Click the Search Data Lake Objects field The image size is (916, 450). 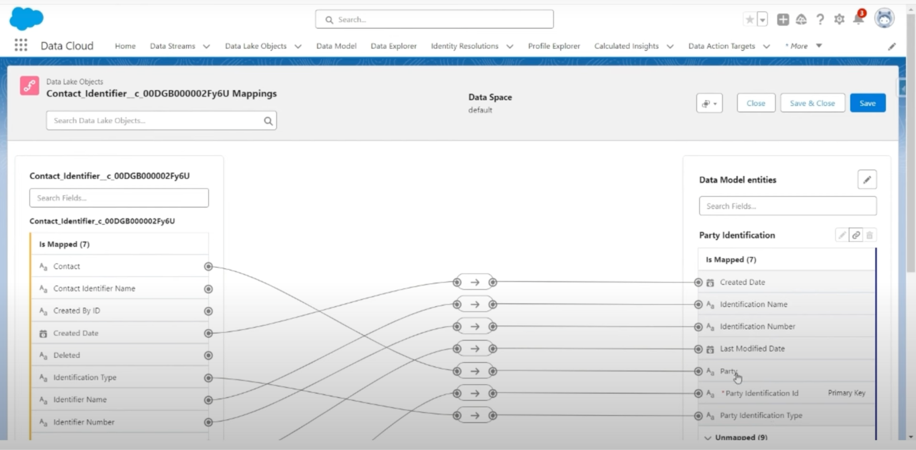pyautogui.click(x=161, y=121)
